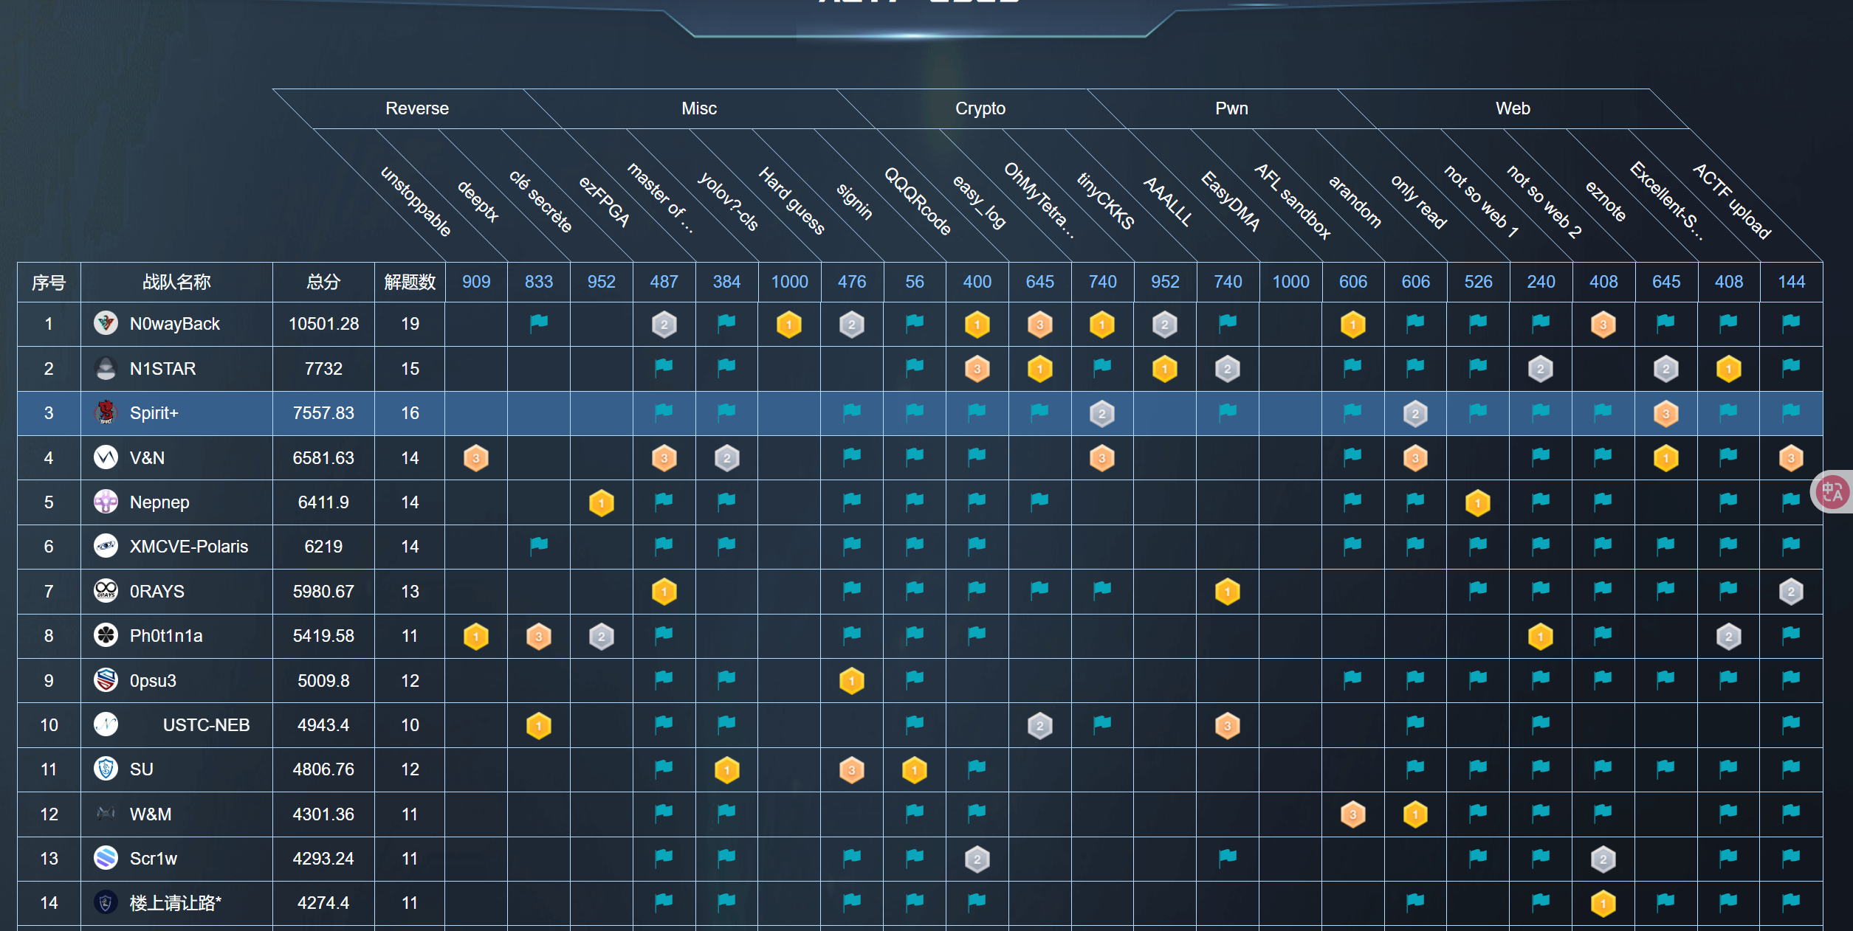The height and width of the screenshot is (931, 1853).
Task: Click N0wayBack's gold medal under Hard guess
Action: pos(789,325)
